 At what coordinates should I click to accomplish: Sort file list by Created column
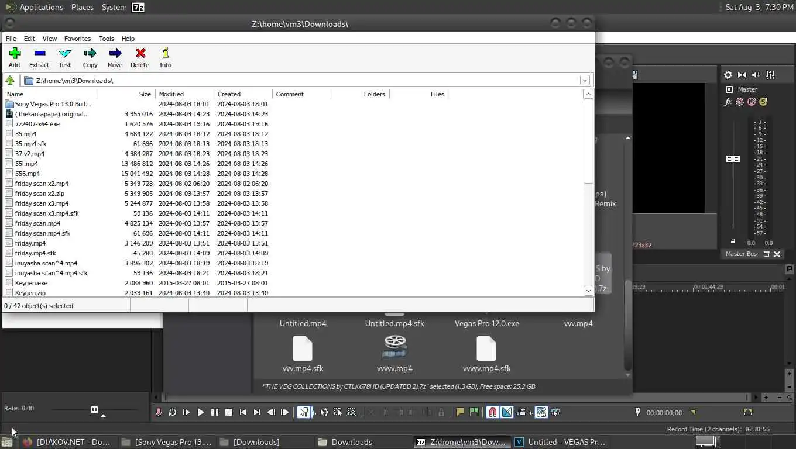(243, 94)
